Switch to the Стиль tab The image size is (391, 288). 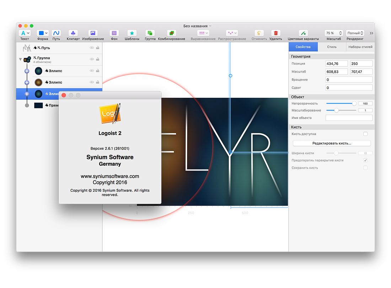pos(332,47)
